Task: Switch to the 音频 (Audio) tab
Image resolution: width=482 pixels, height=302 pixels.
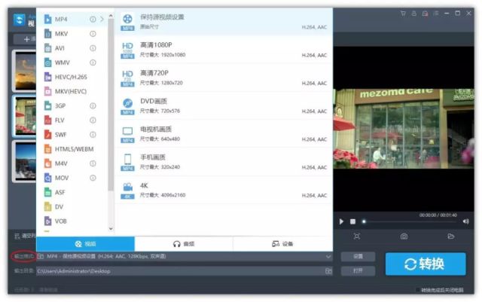Action: tap(184, 244)
